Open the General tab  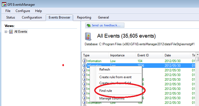103,17
